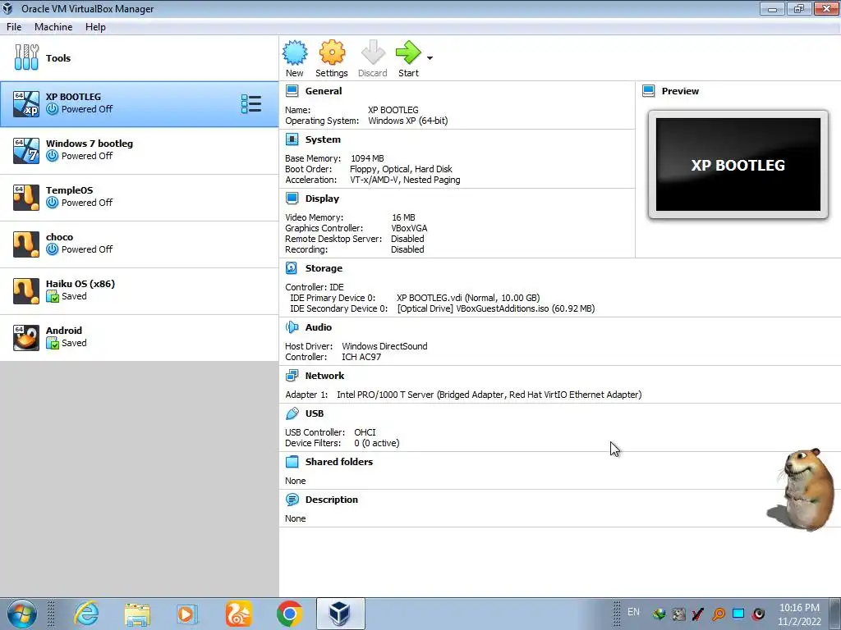Click the Shared folders section heading
This screenshot has height=630, width=841.
[339, 462]
